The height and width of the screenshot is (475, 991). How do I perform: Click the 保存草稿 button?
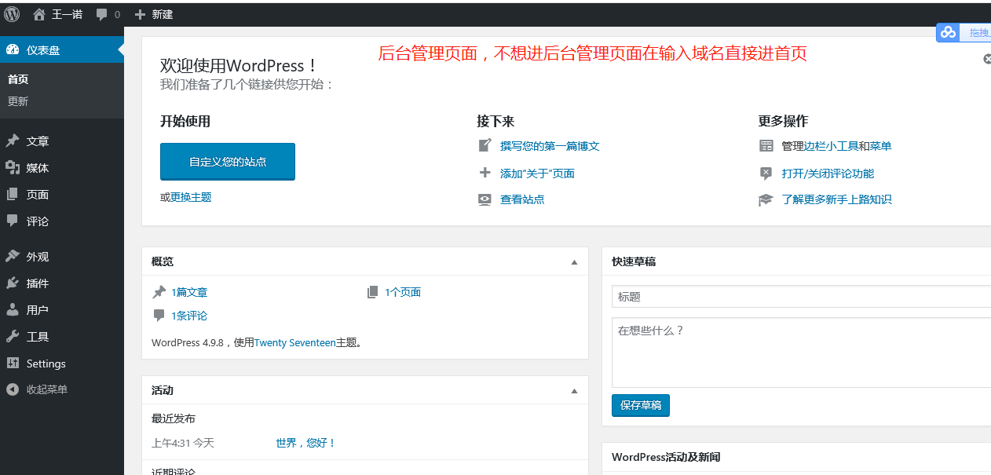[x=641, y=405]
